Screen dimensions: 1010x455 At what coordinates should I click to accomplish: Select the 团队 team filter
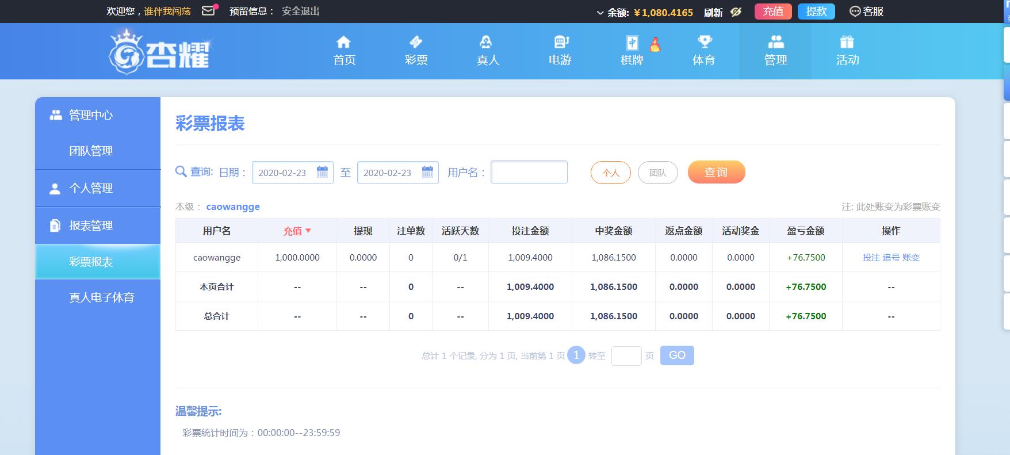658,173
